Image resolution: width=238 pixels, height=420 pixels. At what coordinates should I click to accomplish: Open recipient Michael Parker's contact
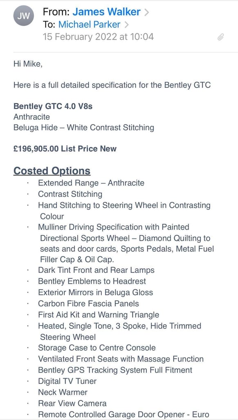click(89, 25)
